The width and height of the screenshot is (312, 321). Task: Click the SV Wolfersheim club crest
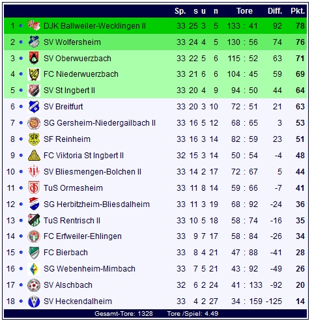pyautogui.click(x=34, y=42)
